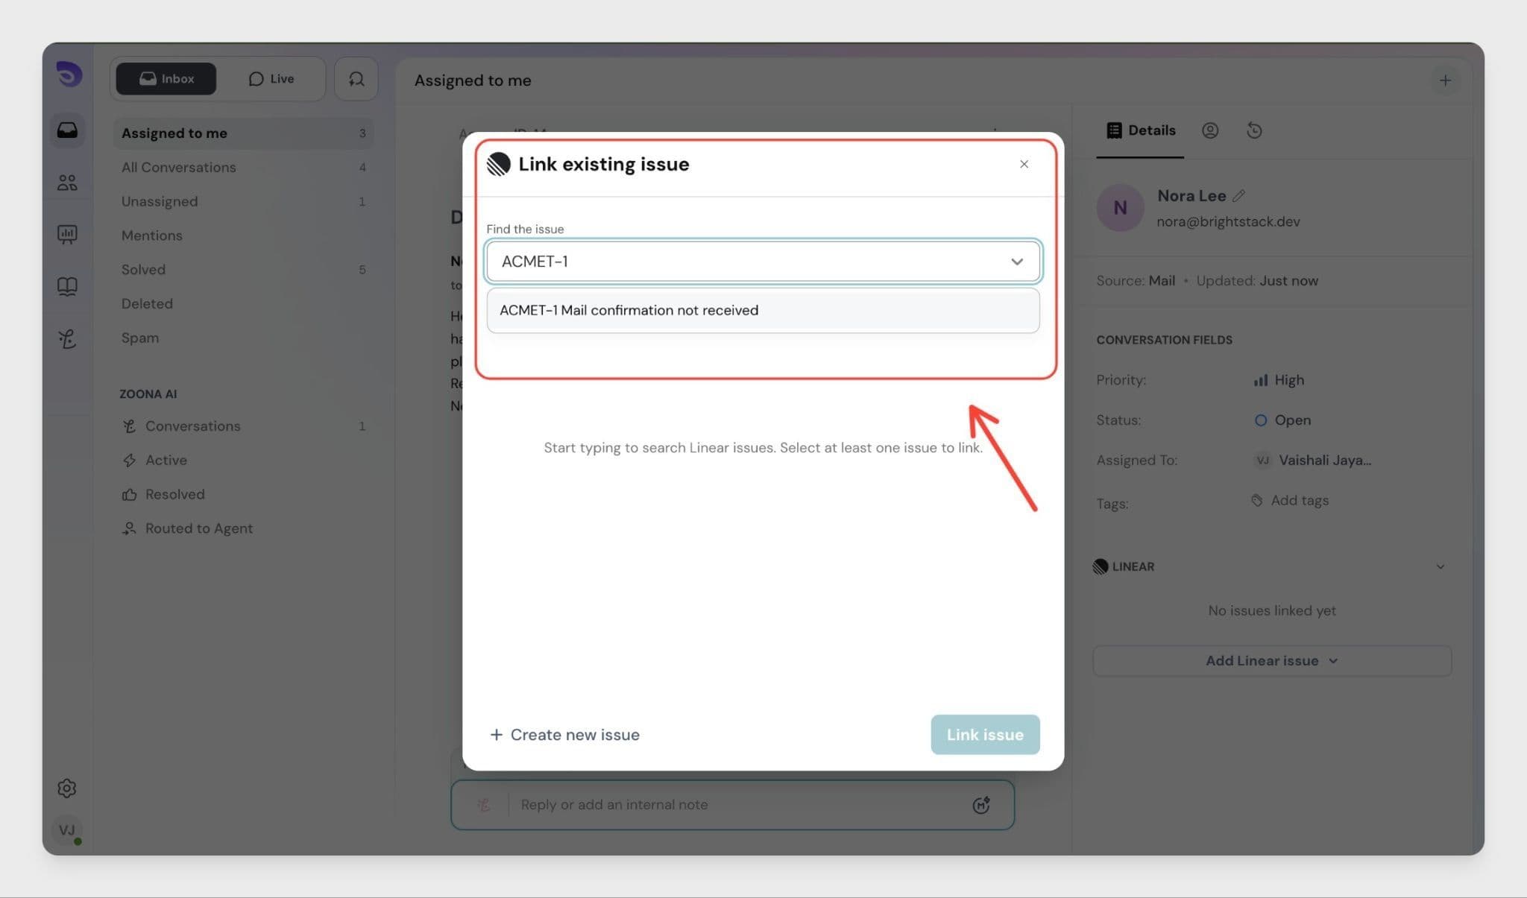
Task: Close the Link existing issue dialog
Action: [x=1024, y=164]
